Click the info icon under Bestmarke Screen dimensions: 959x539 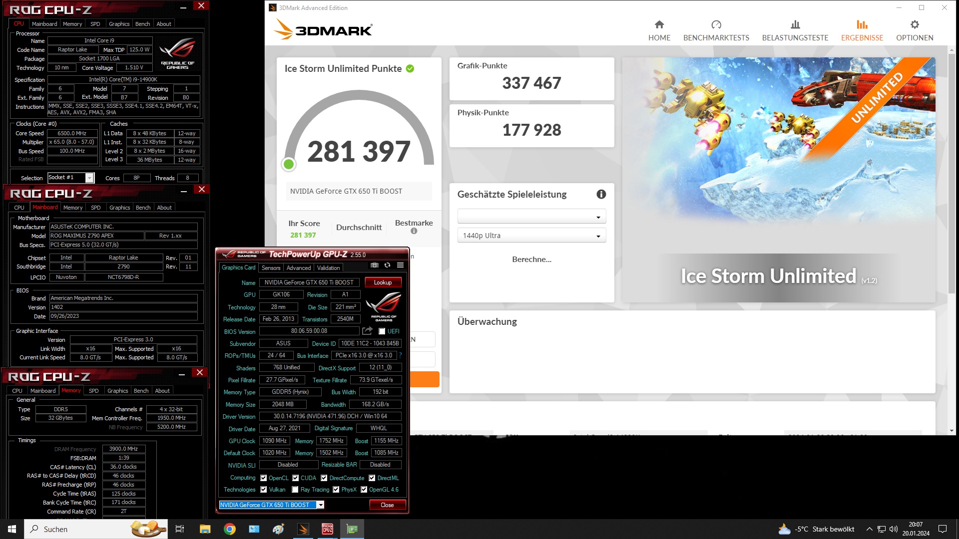tap(414, 231)
